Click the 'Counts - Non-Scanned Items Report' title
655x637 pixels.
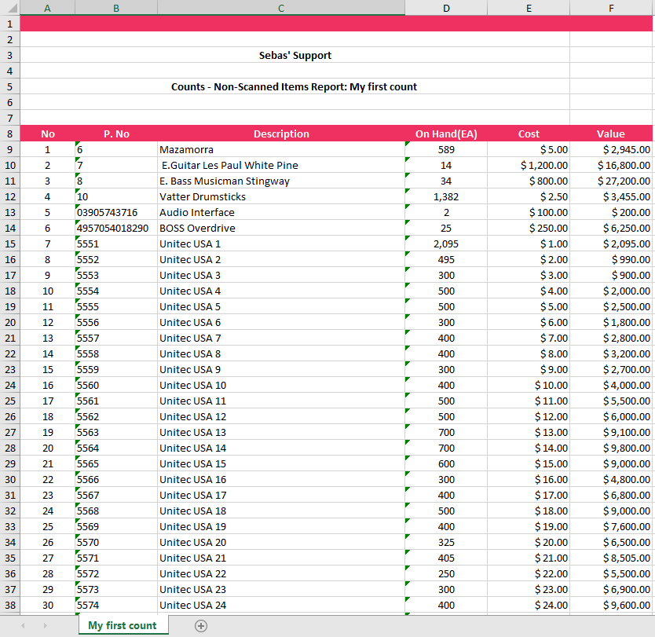(294, 86)
